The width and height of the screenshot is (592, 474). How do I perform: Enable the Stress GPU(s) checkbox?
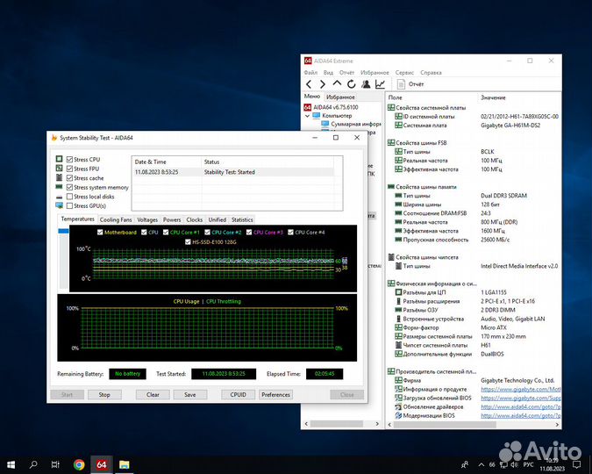69,205
